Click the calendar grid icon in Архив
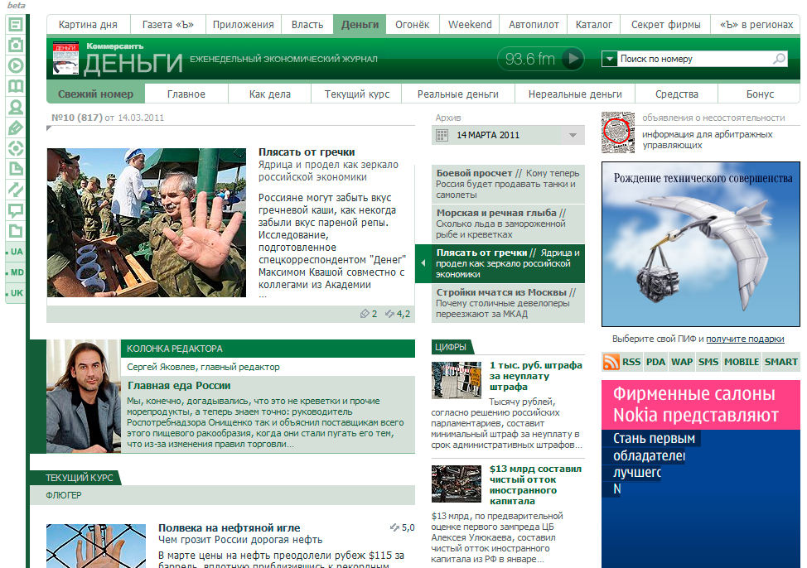 [x=442, y=135]
